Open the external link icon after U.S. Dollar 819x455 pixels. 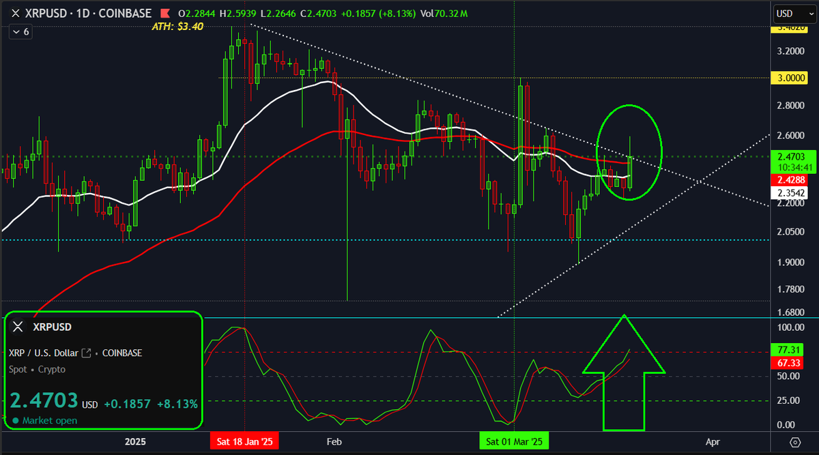pyautogui.click(x=87, y=353)
